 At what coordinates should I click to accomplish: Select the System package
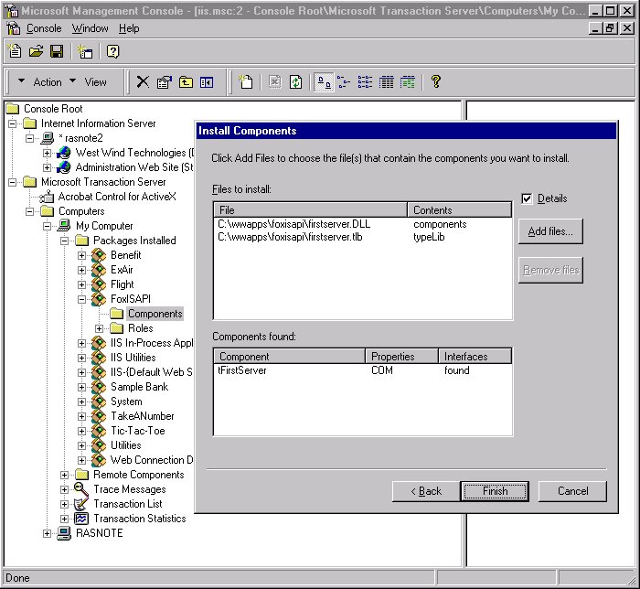[x=126, y=402]
